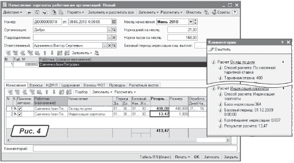Open help with the question mark icon
Viewport: 294px width, 163px height.
[235, 12]
